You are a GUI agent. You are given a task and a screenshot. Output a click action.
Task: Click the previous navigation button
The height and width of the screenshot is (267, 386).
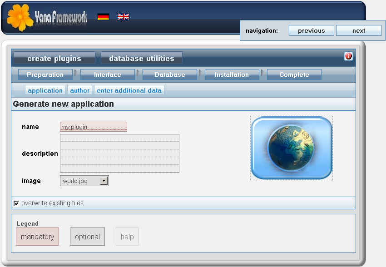click(x=312, y=30)
